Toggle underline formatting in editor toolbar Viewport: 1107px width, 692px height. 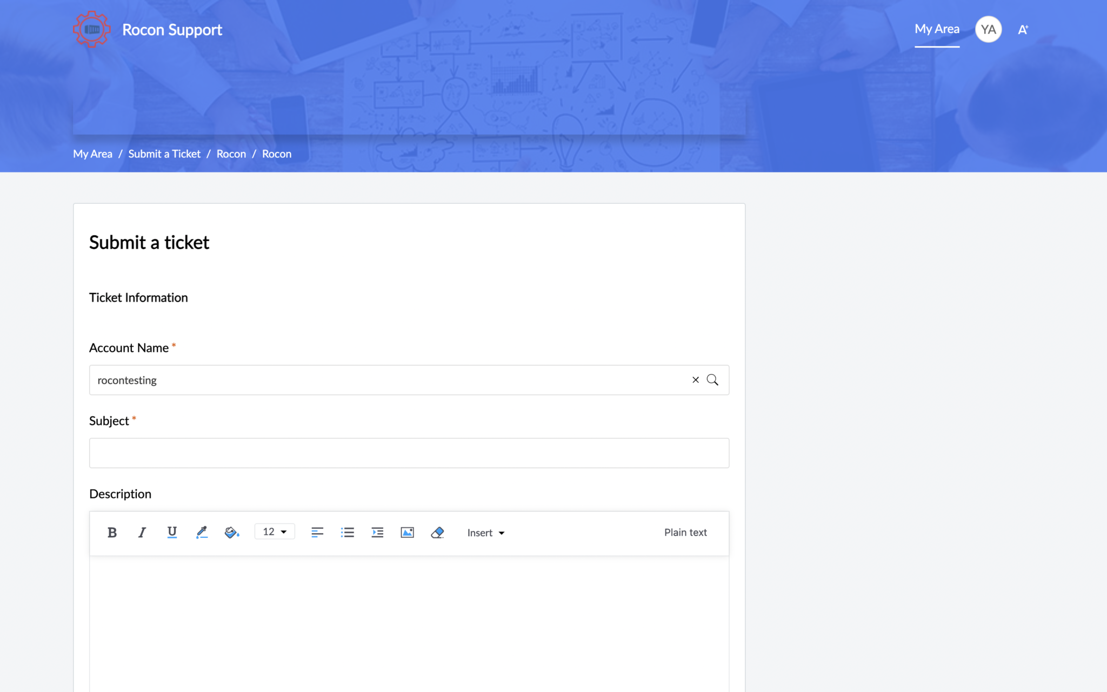(172, 533)
